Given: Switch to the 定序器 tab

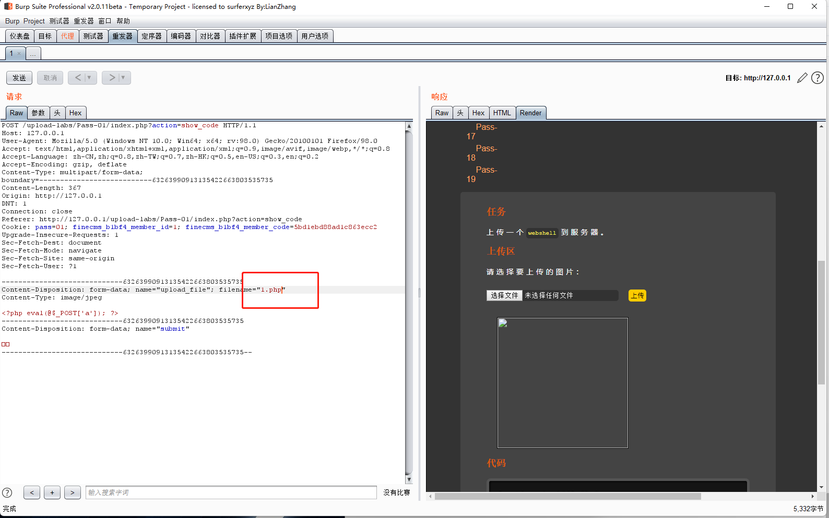Looking at the screenshot, I should pos(152,36).
